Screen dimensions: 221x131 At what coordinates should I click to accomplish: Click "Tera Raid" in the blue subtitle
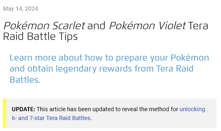tap(175, 69)
